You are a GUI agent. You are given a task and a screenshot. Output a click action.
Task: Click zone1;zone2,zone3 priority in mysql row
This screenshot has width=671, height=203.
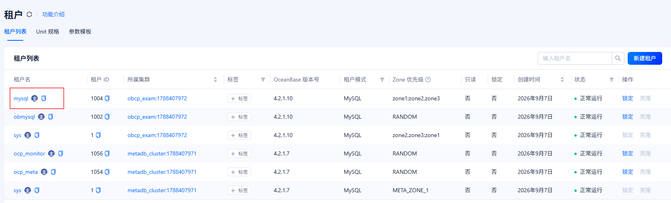[416, 98]
